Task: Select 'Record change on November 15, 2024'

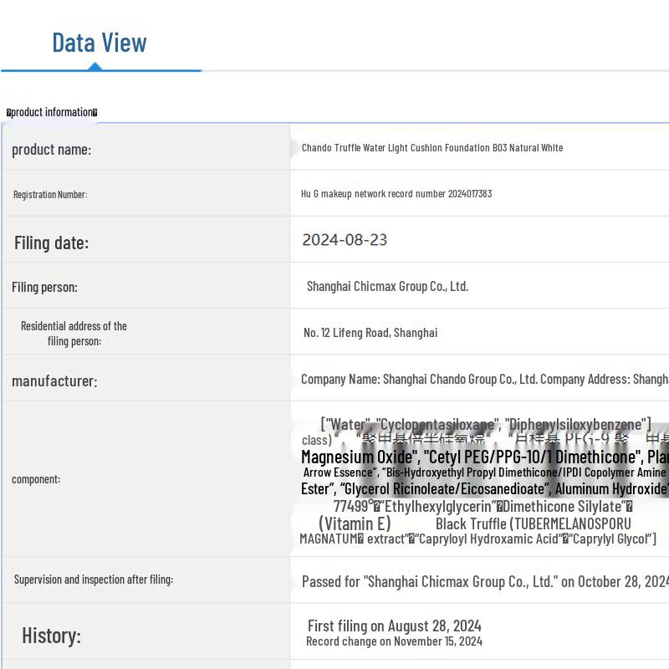Action: [x=394, y=641]
